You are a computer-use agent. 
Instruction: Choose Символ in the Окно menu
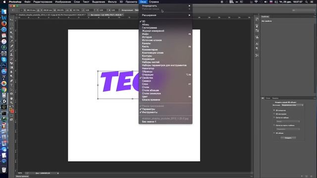[165, 81]
